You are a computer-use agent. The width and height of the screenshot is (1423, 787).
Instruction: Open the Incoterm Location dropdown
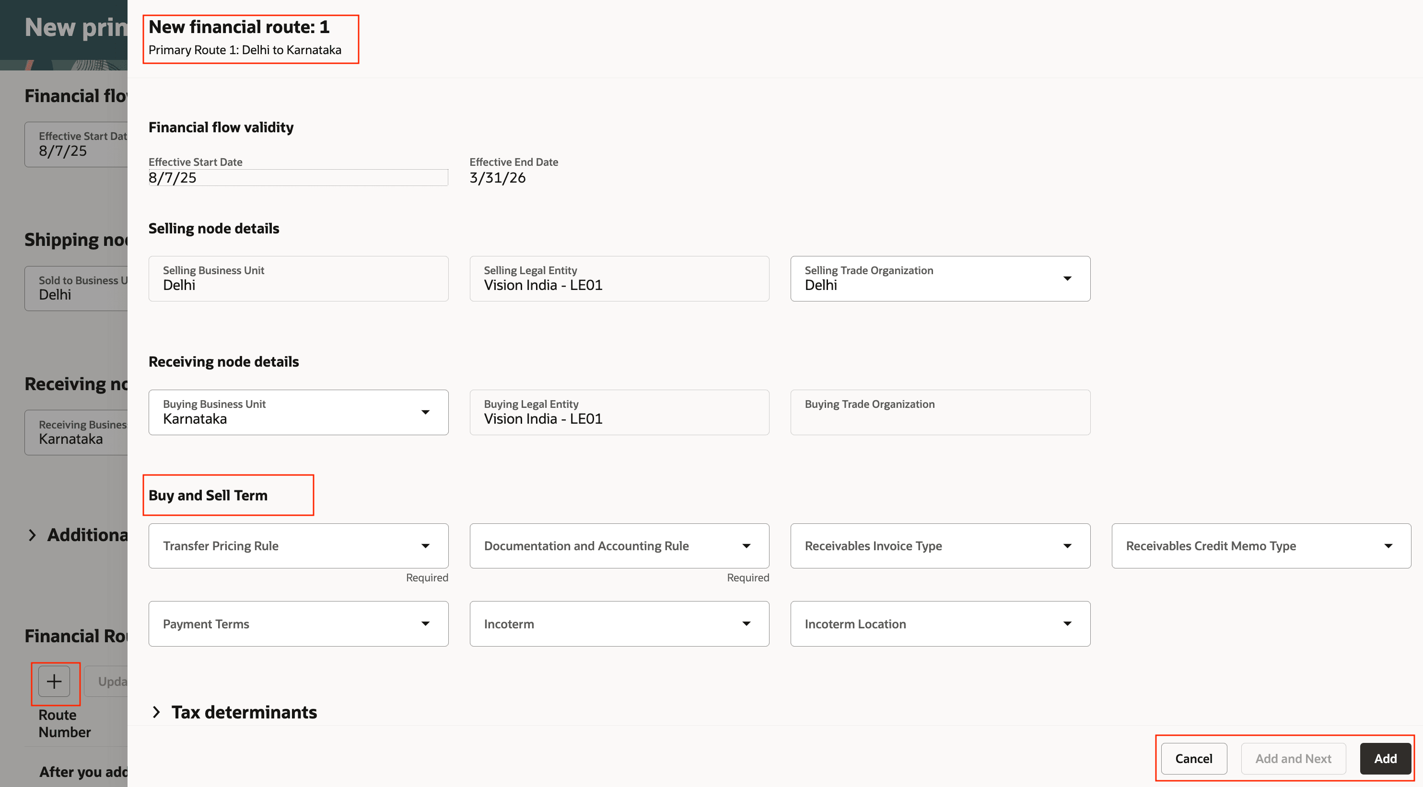(1067, 624)
